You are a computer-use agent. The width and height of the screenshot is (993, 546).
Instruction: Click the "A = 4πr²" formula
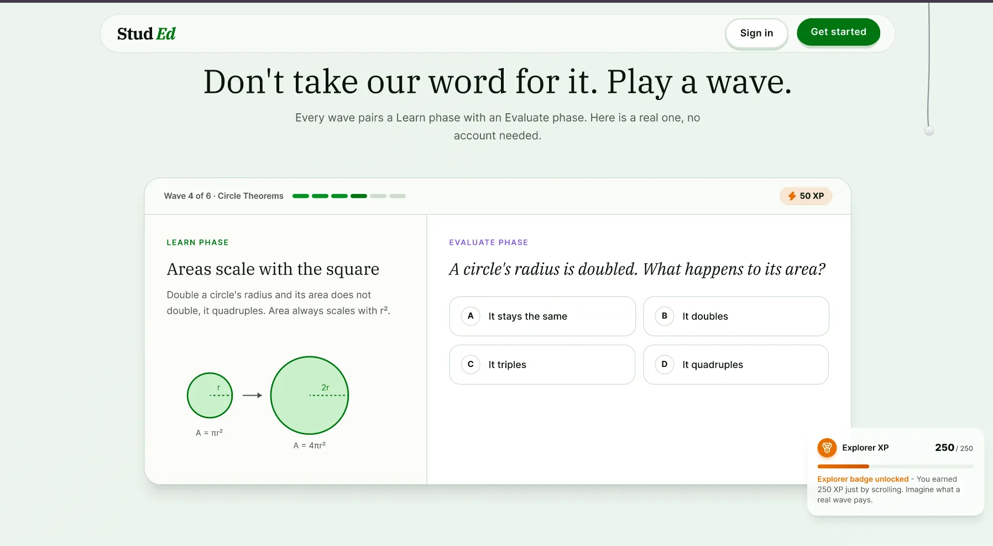tap(309, 445)
